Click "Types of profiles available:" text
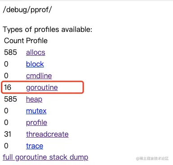The width and height of the screenshot is (173, 165). 48,30
